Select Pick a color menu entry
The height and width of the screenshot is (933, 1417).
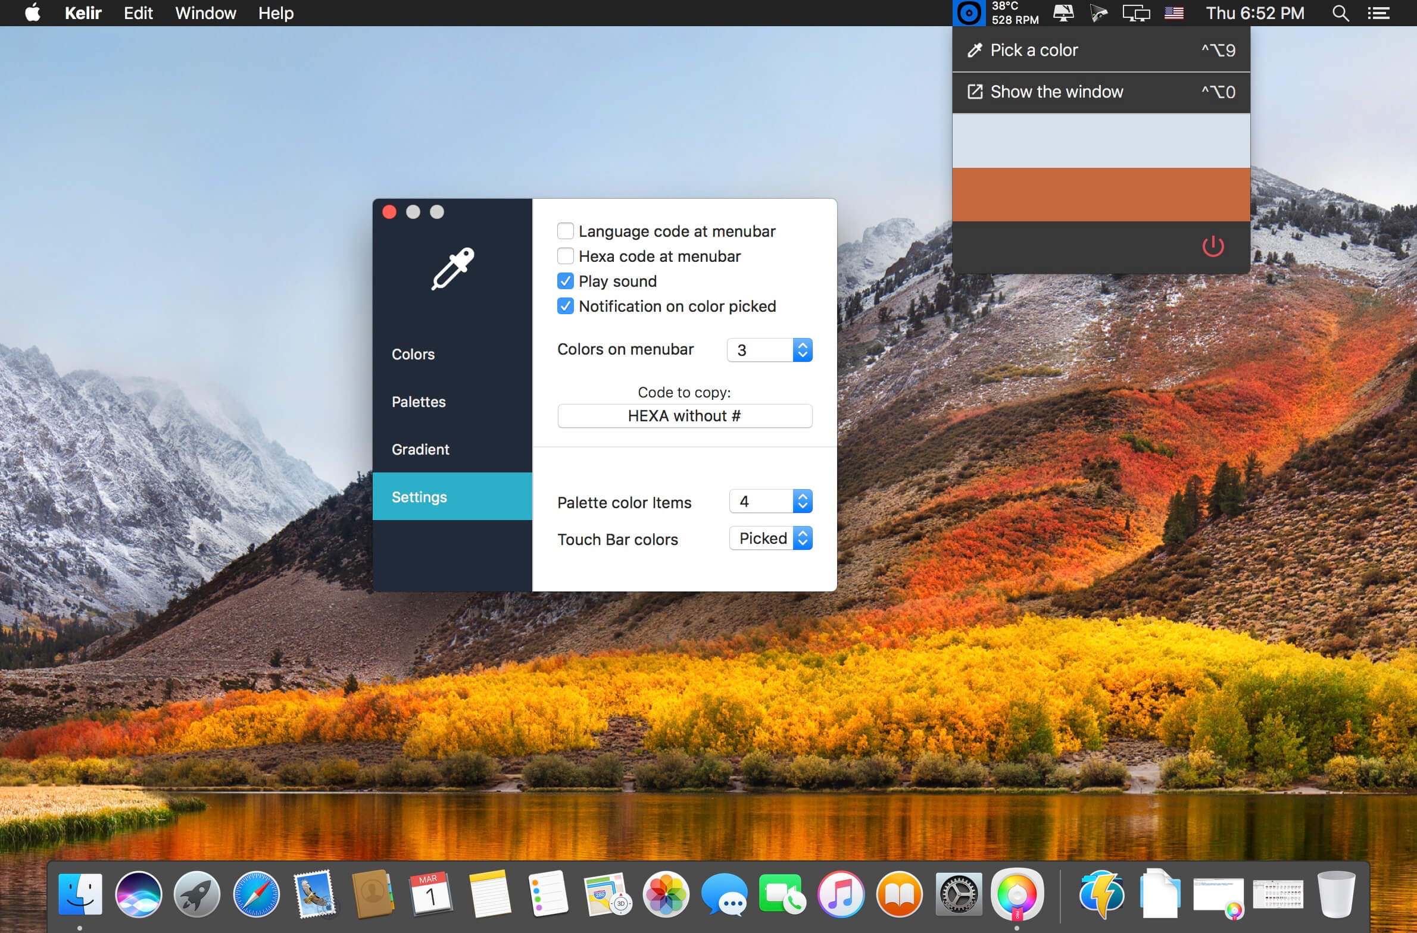pos(1101,50)
